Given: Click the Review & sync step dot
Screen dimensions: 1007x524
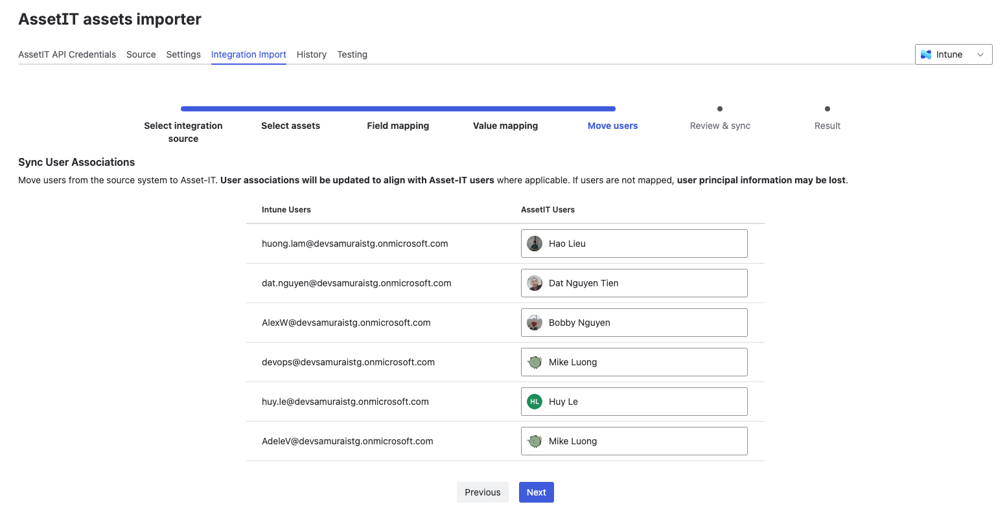Looking at the screenshot, I should click(720, 109).
